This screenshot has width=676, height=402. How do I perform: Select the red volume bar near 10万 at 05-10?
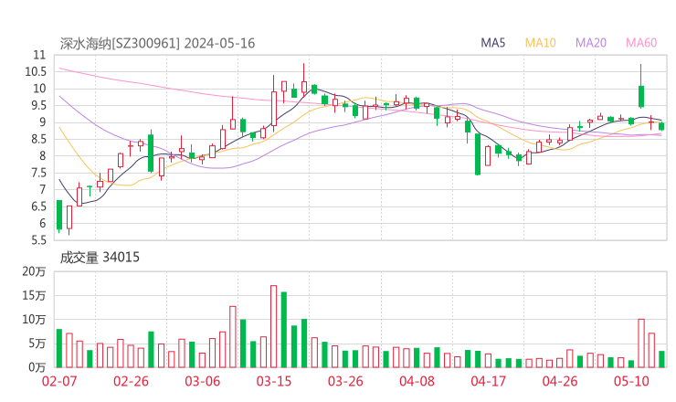(641, 344)
